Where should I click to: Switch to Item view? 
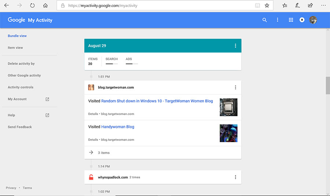pyautogui.click(x=15, y=48)
